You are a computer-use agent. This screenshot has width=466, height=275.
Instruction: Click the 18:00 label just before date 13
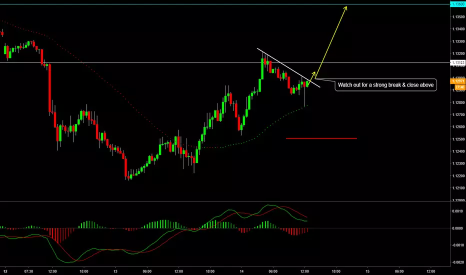[84, 271]
